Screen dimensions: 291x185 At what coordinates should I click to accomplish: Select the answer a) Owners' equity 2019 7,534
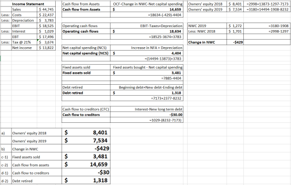[86, 140]
